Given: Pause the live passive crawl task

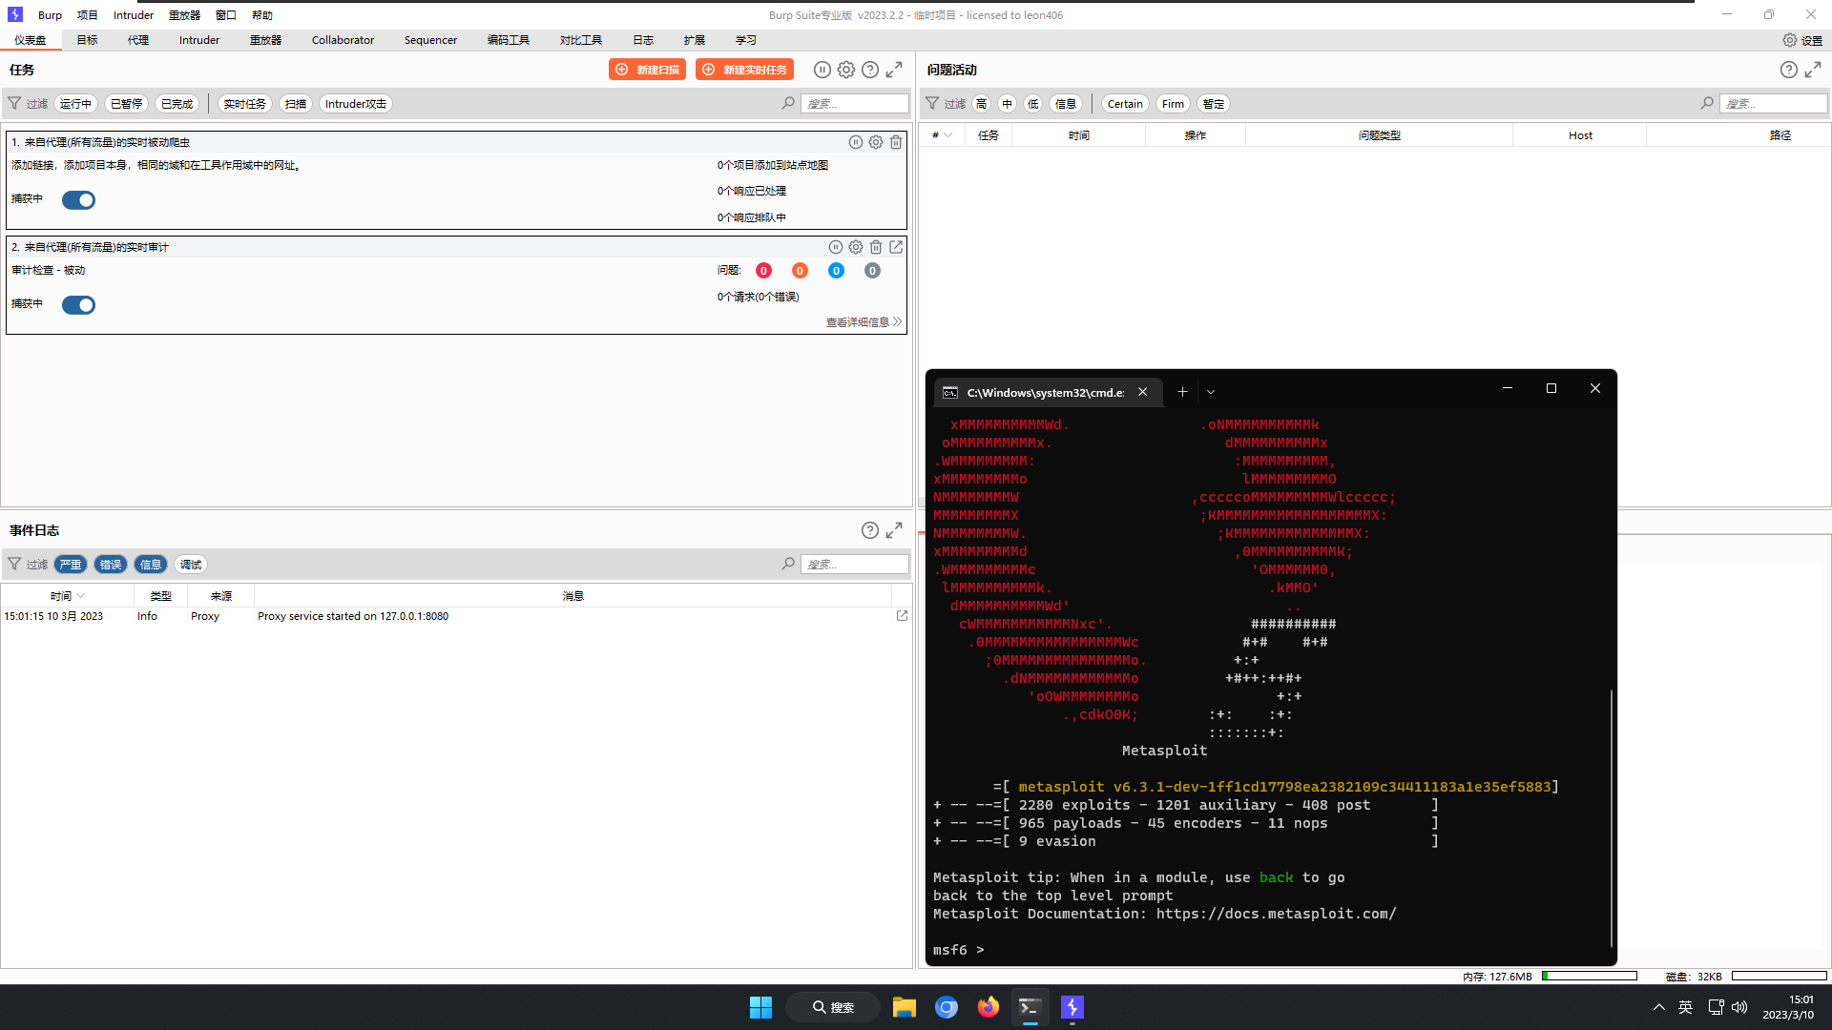Looking at the screenshot, I should pos(855,141).
